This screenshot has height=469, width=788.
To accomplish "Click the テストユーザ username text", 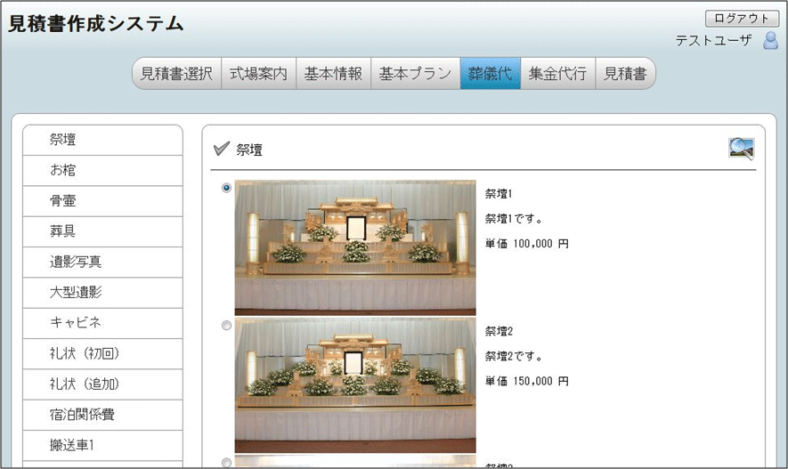I will pos(713,40).
